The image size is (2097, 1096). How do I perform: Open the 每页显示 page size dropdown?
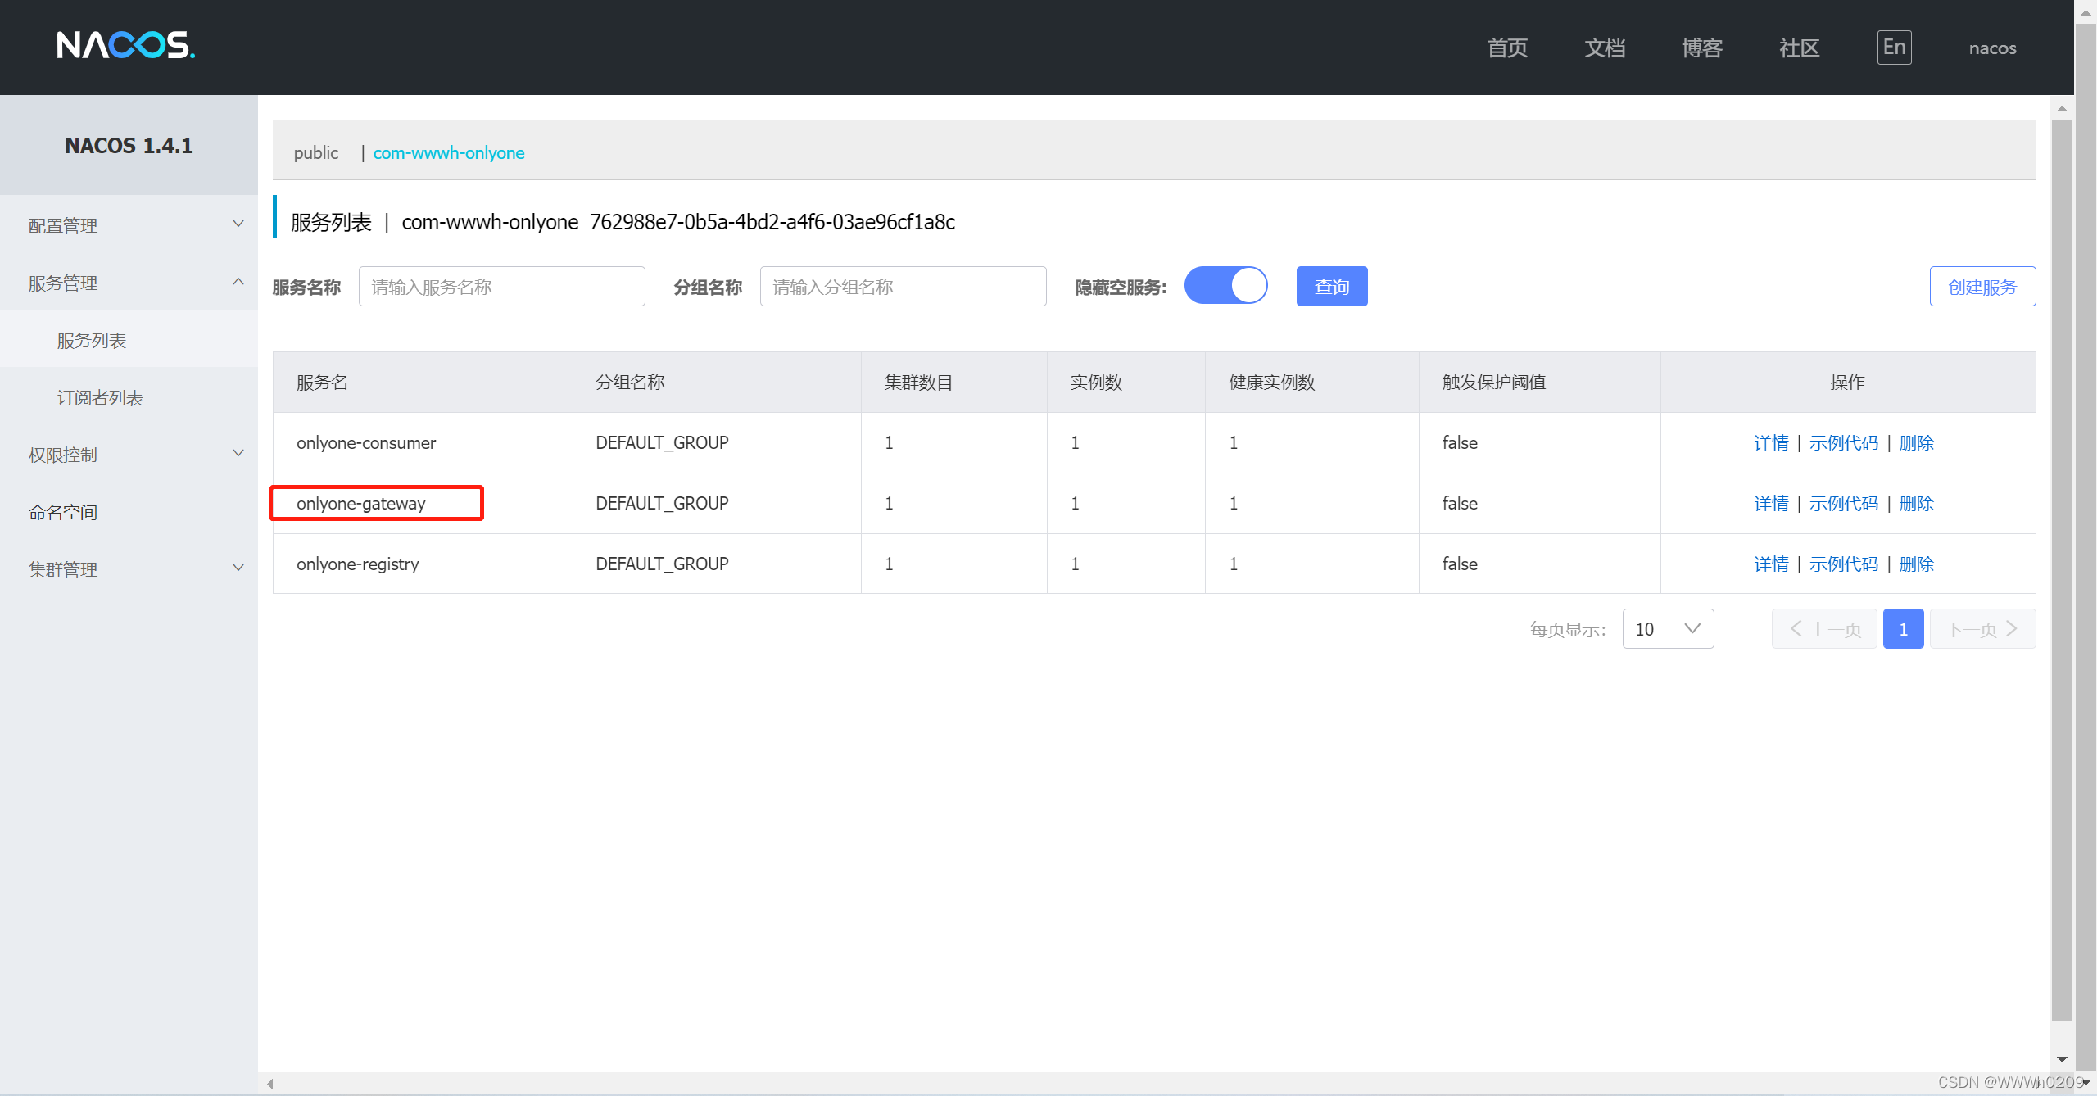1668,629
